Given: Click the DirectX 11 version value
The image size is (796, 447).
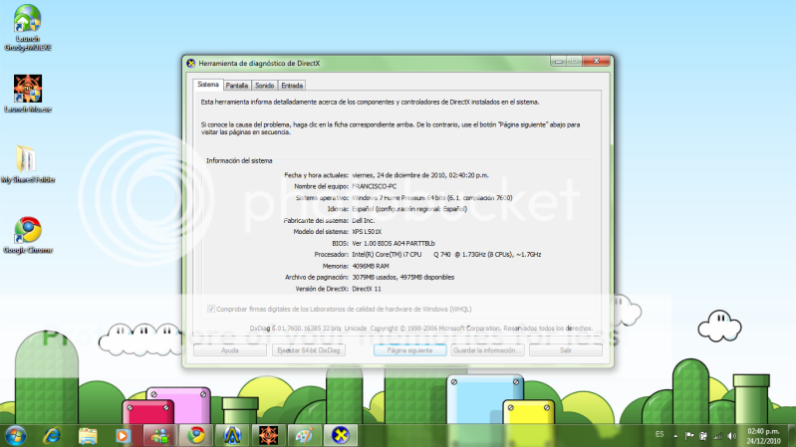Looking at the screenshot, I should coord(367,289).
